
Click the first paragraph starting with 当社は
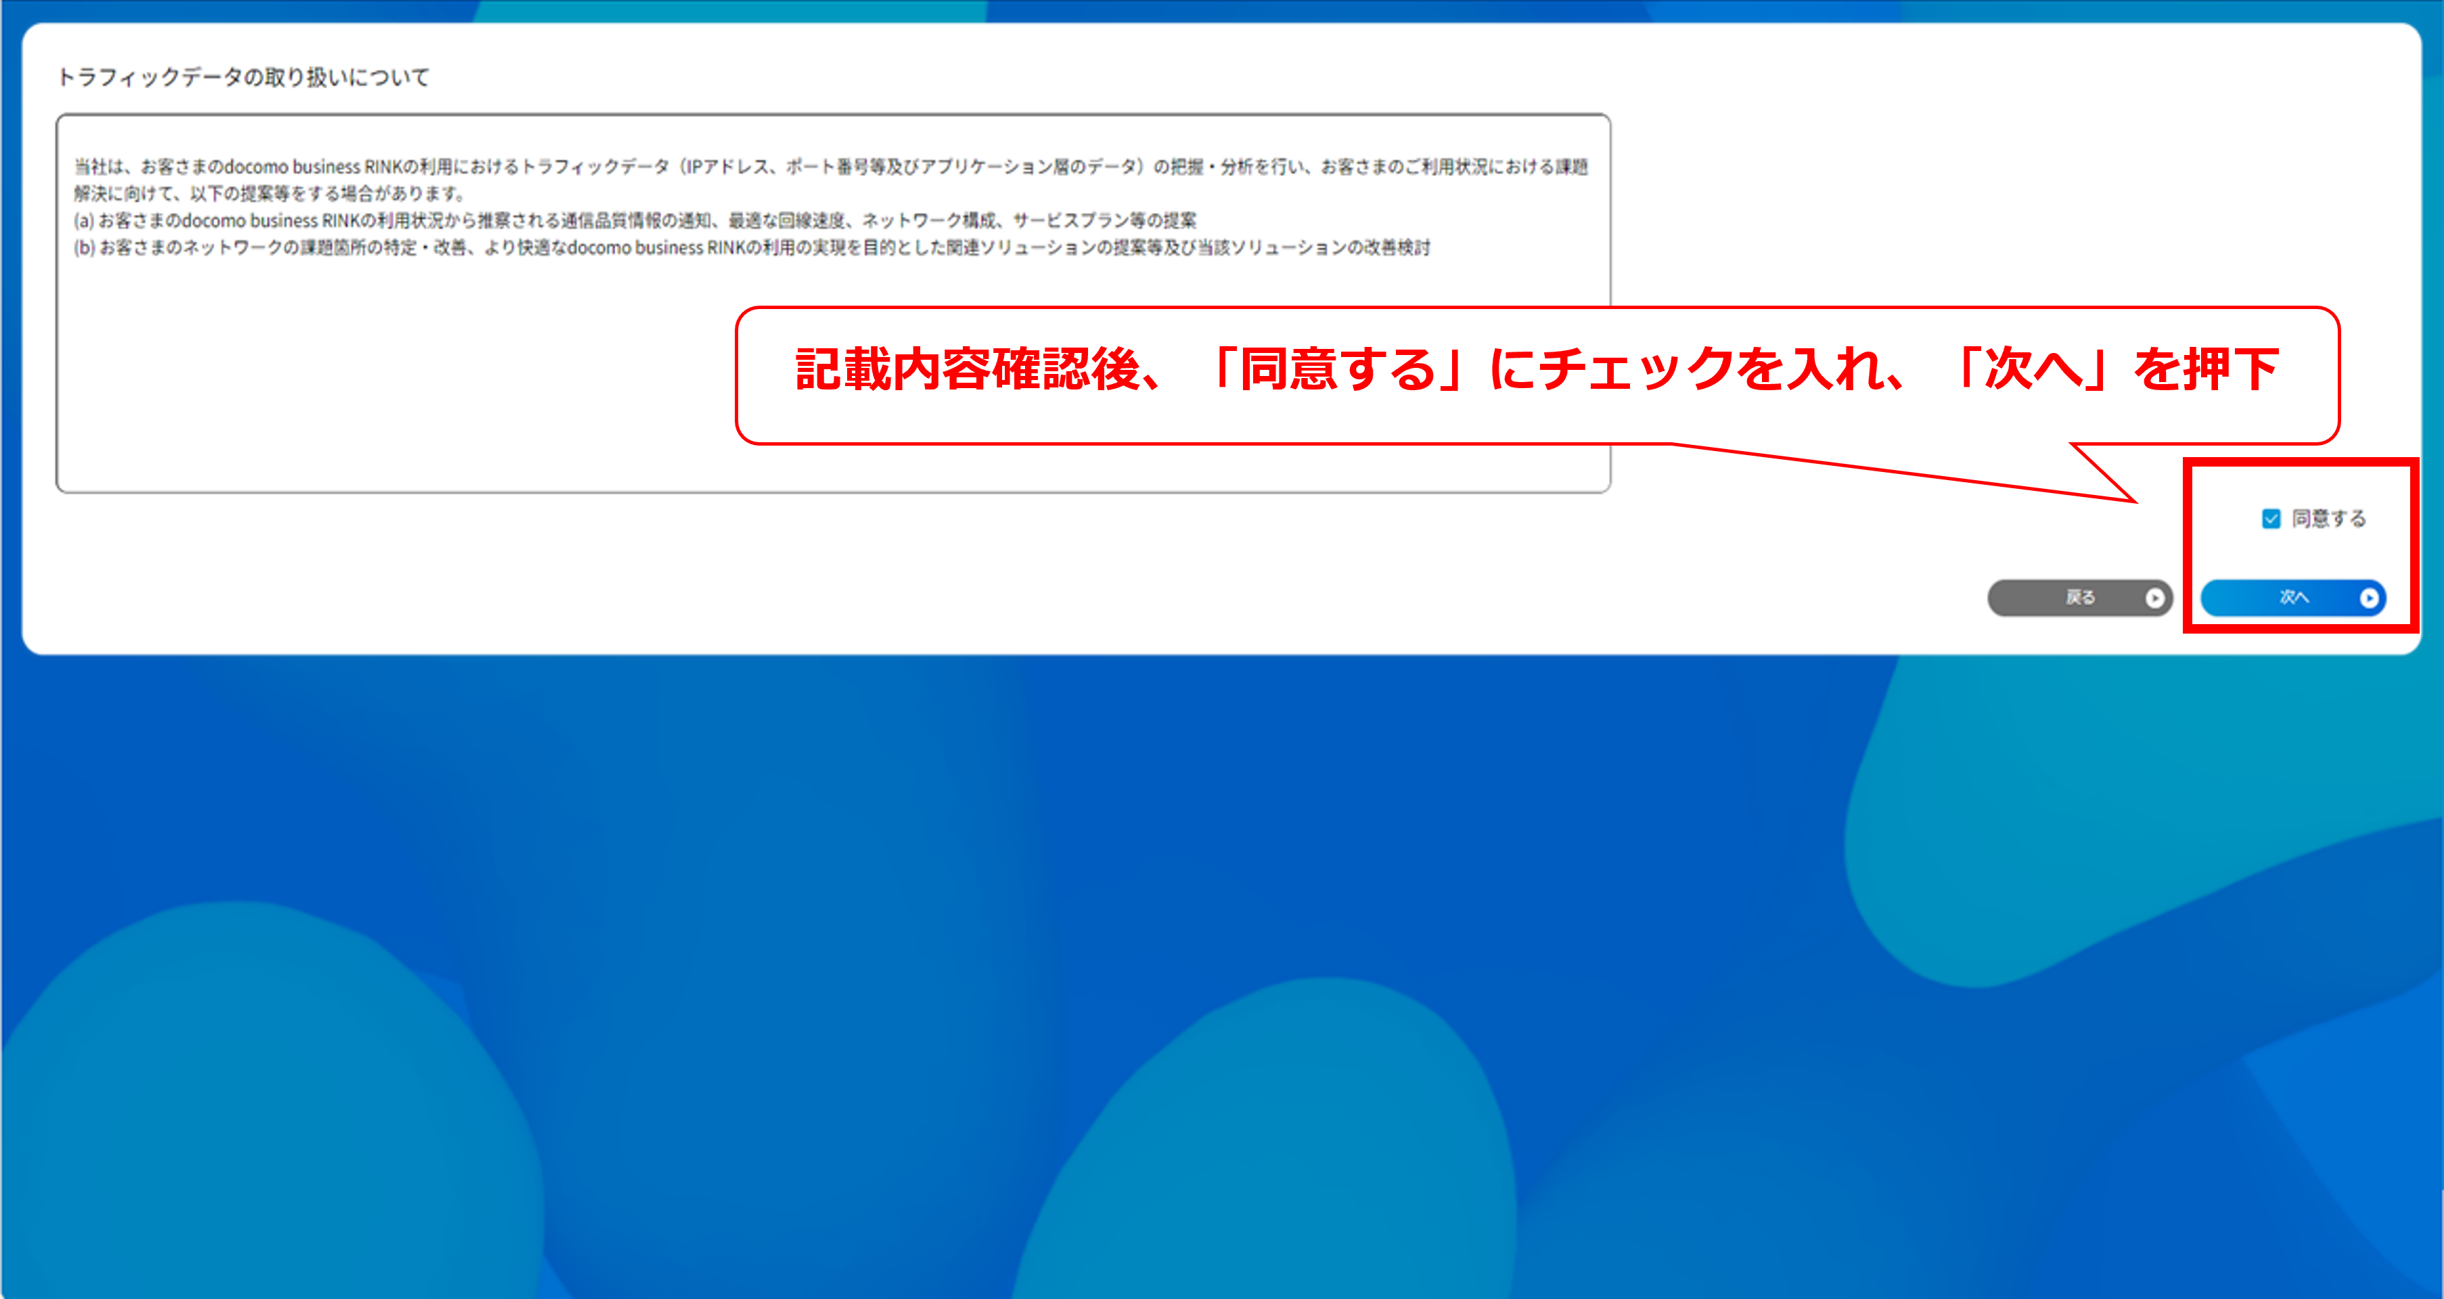click(x=830, y=167)
